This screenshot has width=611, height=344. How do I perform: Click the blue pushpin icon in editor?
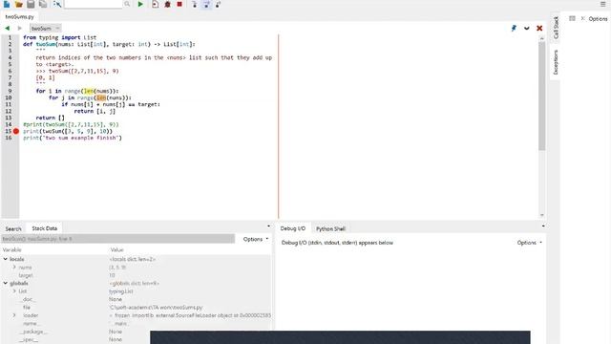pyautogui.click(x=514, y=28)
